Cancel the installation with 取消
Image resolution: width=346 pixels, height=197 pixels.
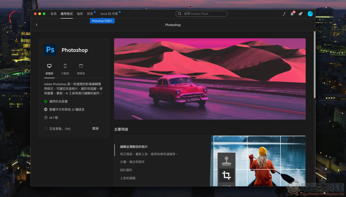95,129
